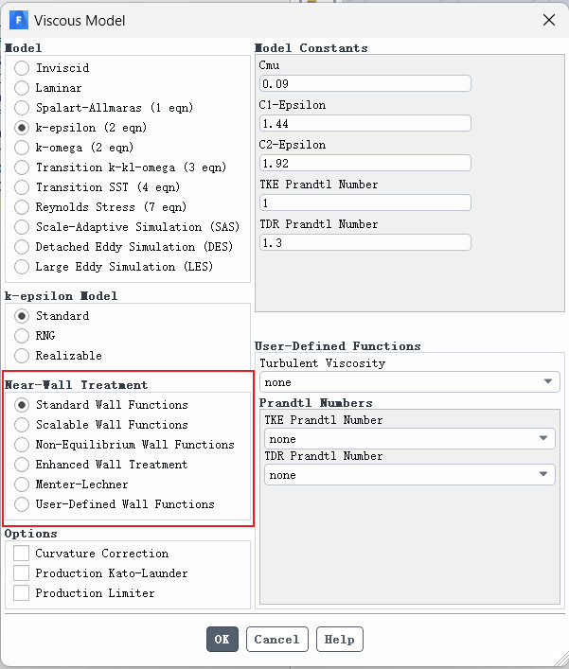Select RNG k-epsilon model

point(22,336)
